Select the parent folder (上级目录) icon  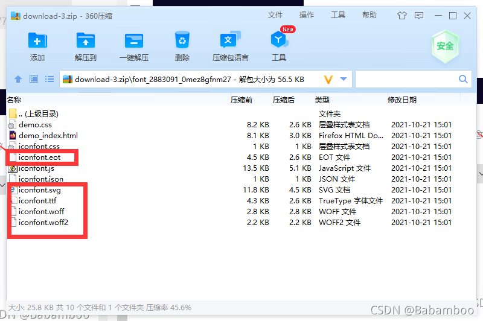click(x=13, y=113)
